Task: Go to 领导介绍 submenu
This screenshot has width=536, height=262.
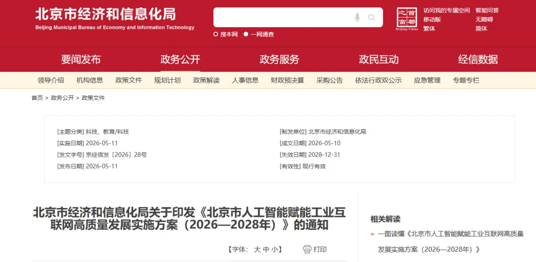Action: click(x=51, y=81)
